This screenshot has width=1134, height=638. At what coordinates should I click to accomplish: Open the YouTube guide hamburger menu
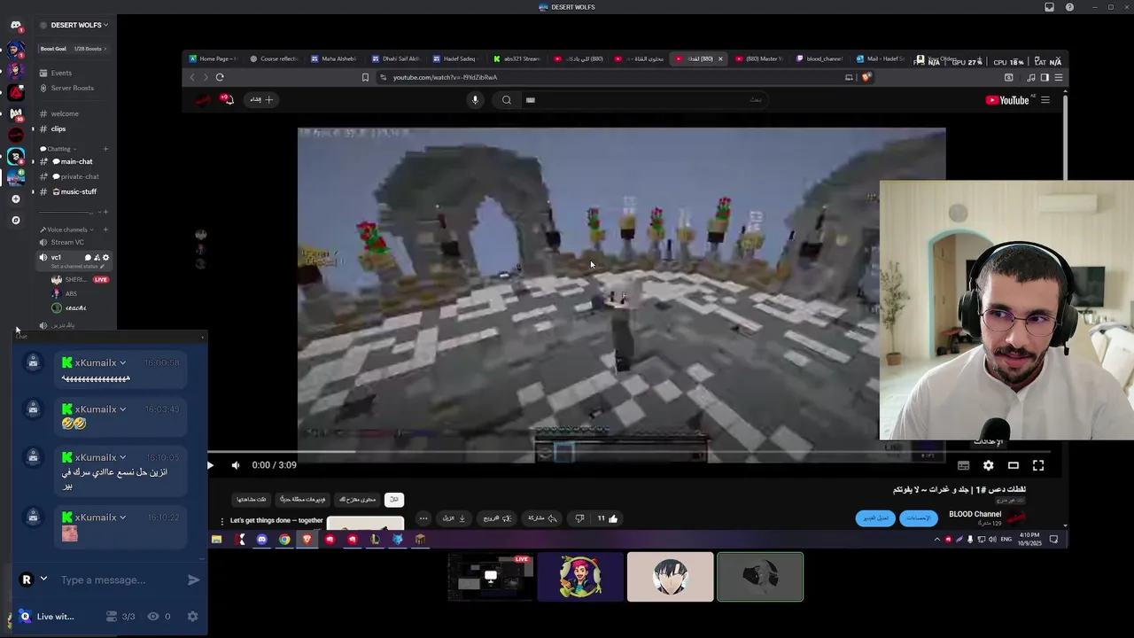click(x=1045, y=100)
